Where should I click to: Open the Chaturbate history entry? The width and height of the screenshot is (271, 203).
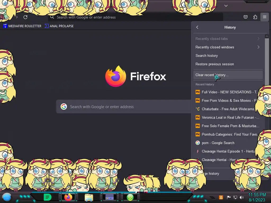tap(228, 109)
